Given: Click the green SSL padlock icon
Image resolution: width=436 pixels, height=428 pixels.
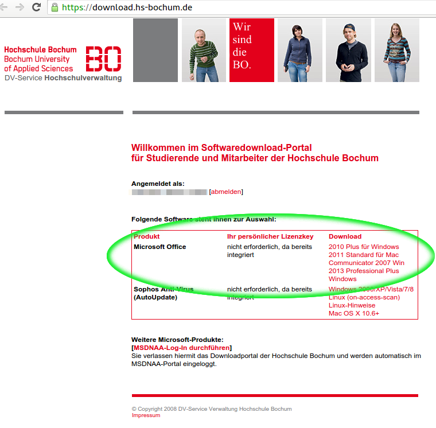Looking at the screenshot, I should (x=55, y=7).
